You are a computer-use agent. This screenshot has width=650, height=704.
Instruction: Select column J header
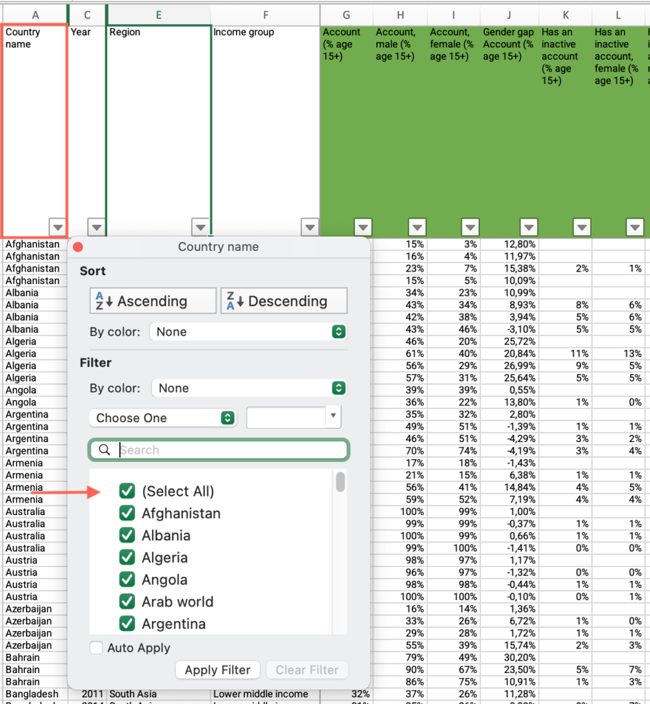pyautogui.click(x=509, y=15)
